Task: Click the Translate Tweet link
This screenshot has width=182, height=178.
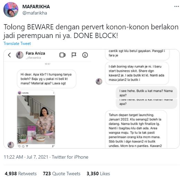Action: [17, 44]
